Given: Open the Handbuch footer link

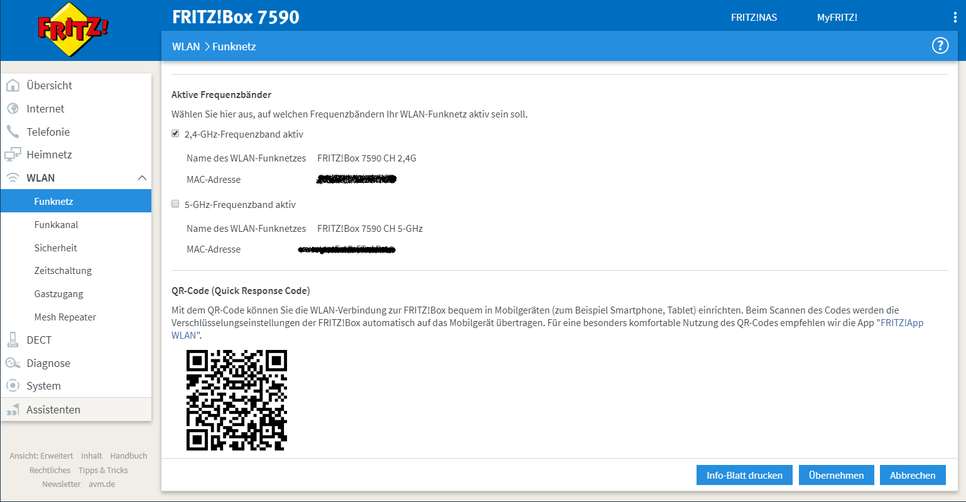Looking at the screenshot, I should point(129,456).
